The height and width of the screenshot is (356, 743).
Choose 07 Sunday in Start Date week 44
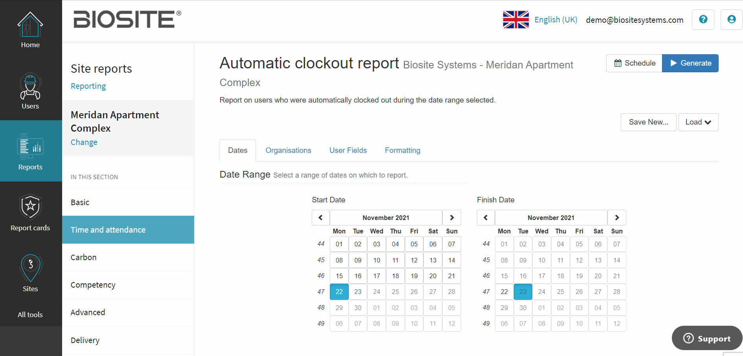coord(452,244)
